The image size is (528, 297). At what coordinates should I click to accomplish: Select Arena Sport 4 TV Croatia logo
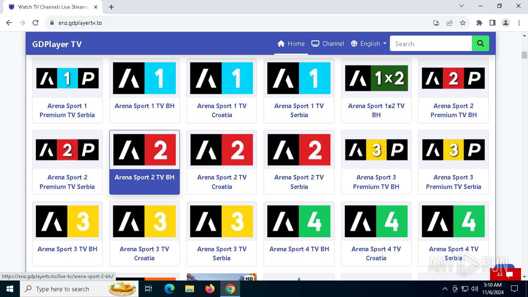[x=376, y=221]
